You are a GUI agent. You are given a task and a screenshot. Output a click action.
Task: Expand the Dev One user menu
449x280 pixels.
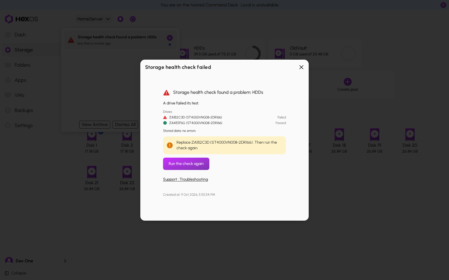coord(36,261)
